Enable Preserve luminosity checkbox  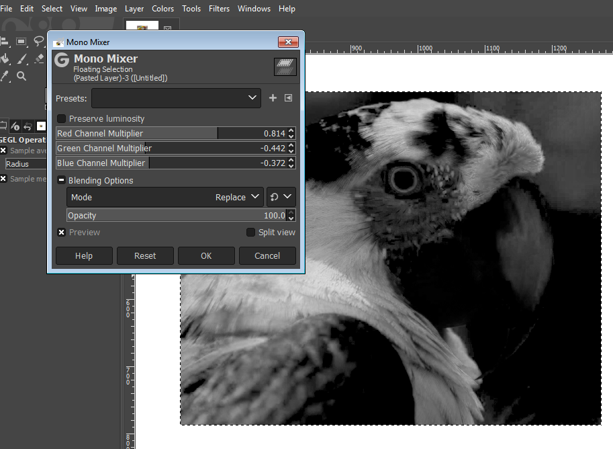pyautogui.click(x=62, y=119)
